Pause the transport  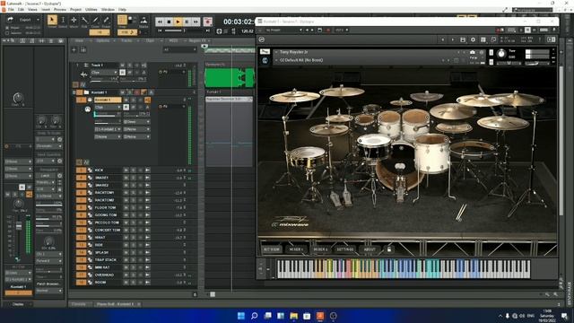click(187, 22)
